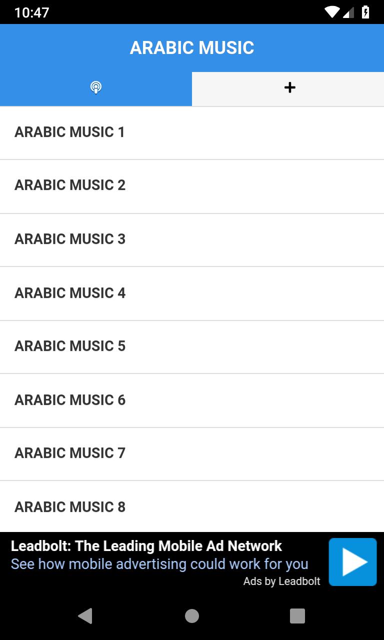Screen dimensions: 384x640
Task: Open the Leadbolt mobile advertising link
Action: point(159,564)
